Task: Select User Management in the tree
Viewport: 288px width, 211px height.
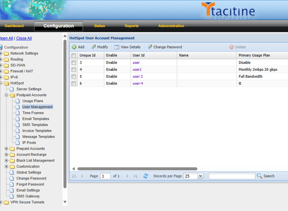Action: pyautogui.click(x=37, y=107)
